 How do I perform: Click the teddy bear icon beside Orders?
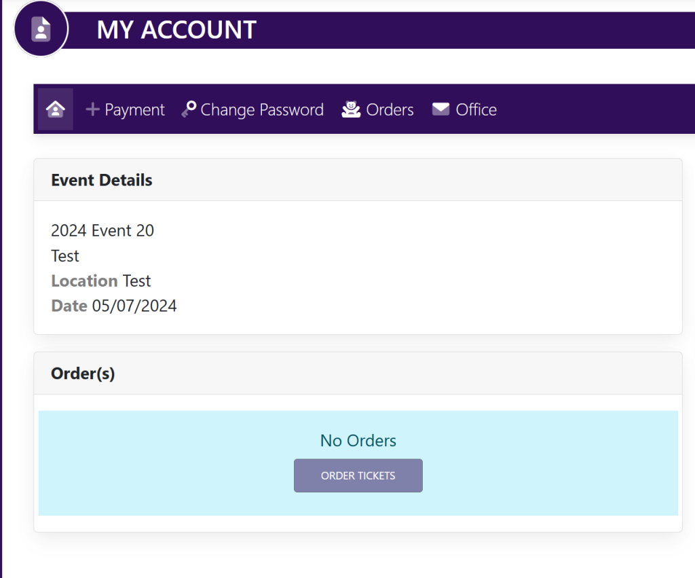coord(351,109)
